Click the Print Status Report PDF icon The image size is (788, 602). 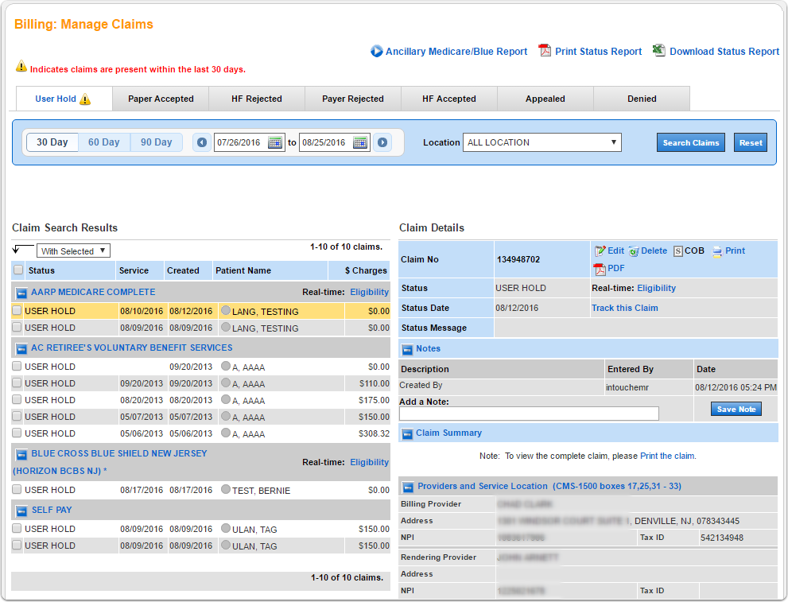[545, 51]
